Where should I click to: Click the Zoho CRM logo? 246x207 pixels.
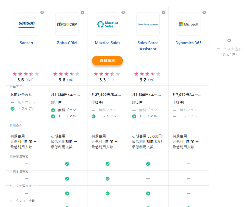pos(67,23)
